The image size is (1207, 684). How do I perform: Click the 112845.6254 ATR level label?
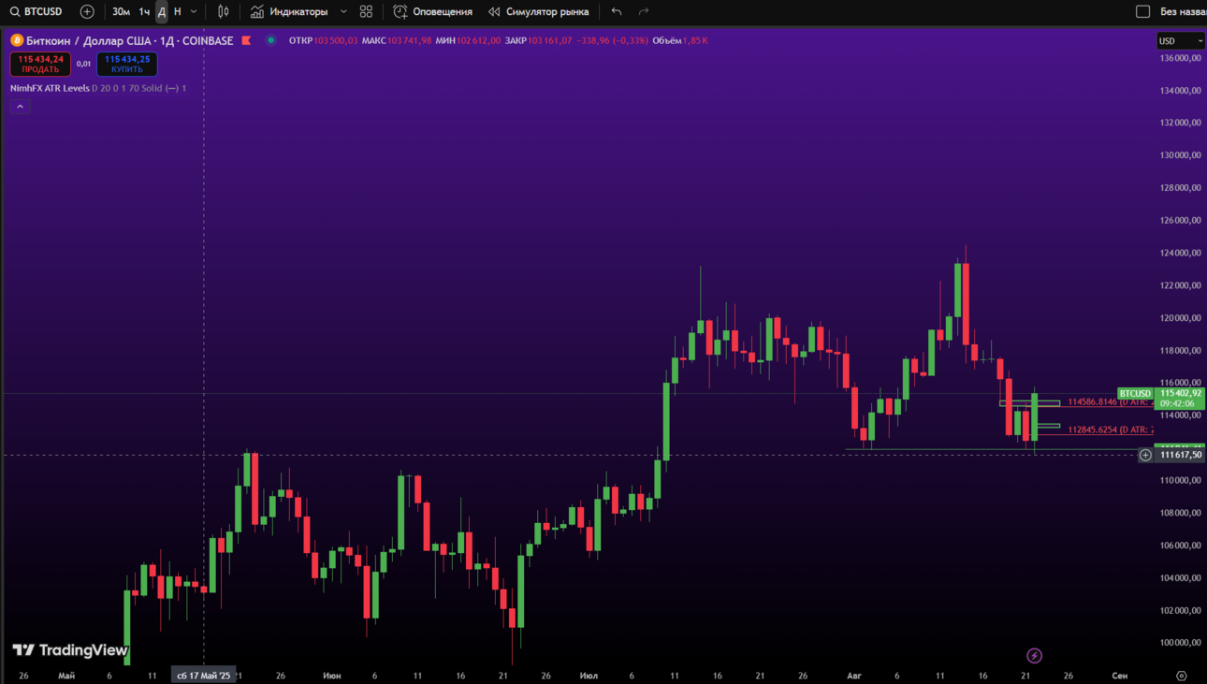pyautogui.click(x=1110, y=430)
